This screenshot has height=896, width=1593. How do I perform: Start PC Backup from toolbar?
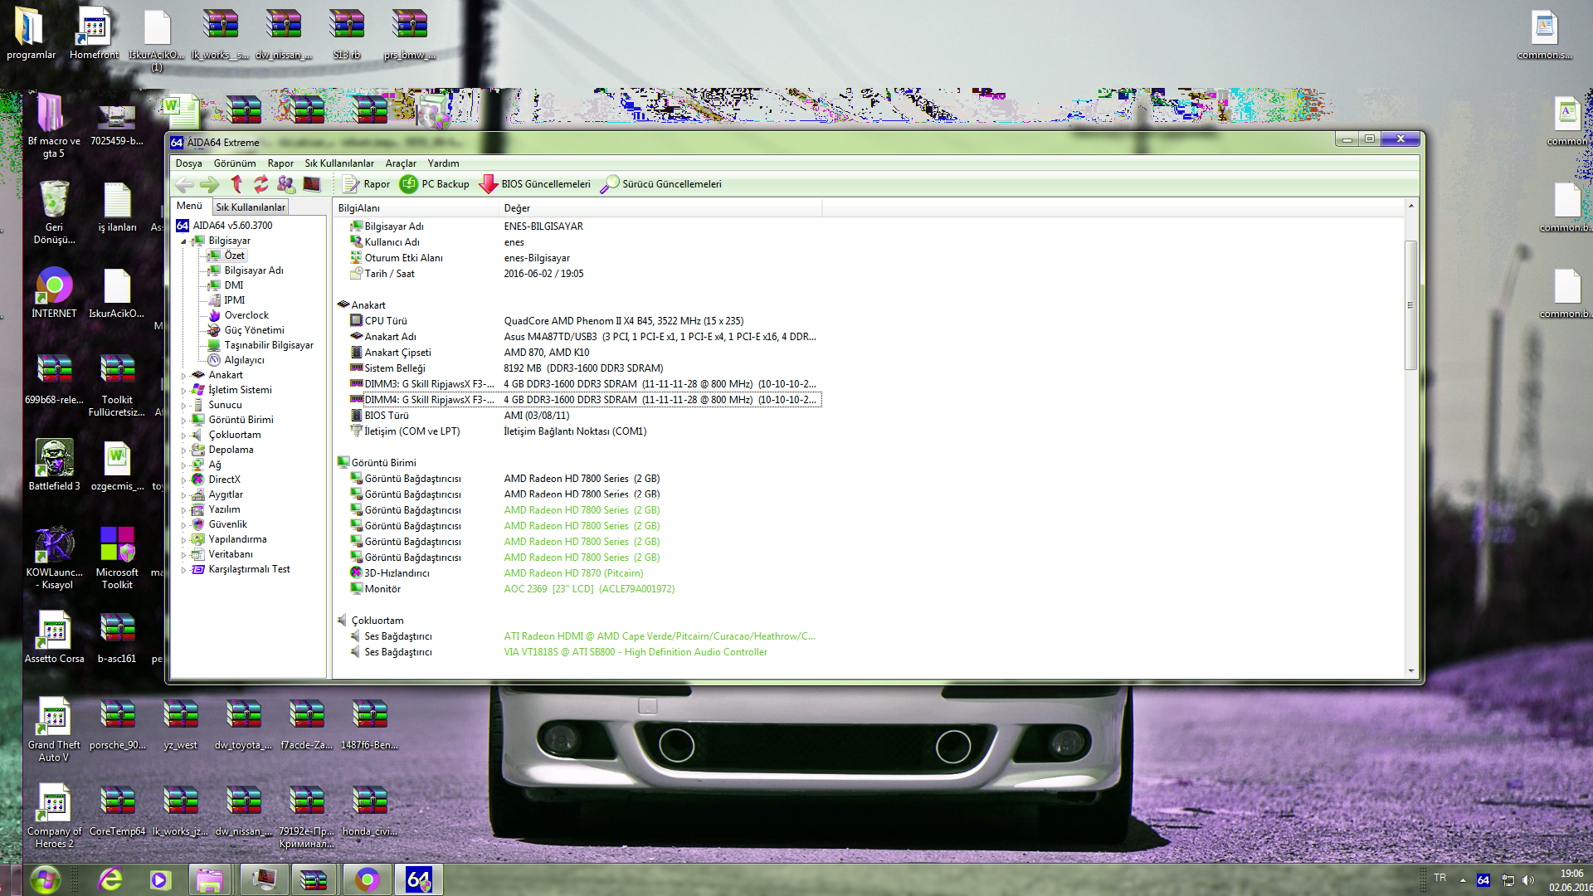point(435,184)
